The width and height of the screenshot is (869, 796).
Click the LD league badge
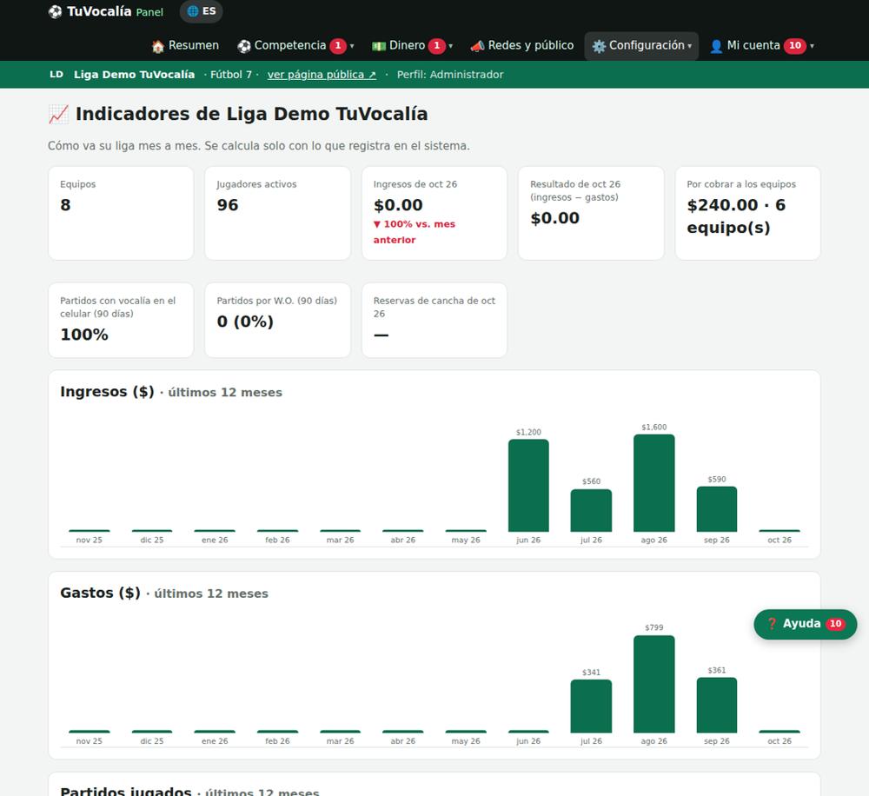tap(56, 74)
